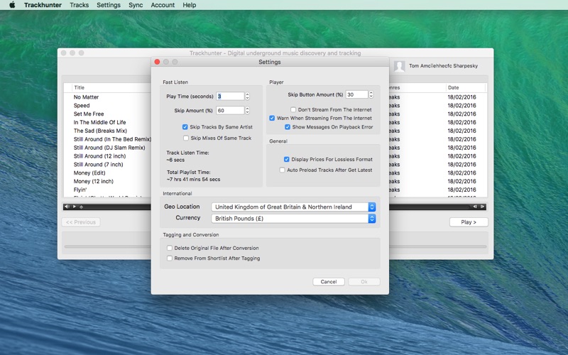The image size is (568, 355).
Task: Enable Auto Preload Tracks After Get Latest
Action: click(282, 170)
